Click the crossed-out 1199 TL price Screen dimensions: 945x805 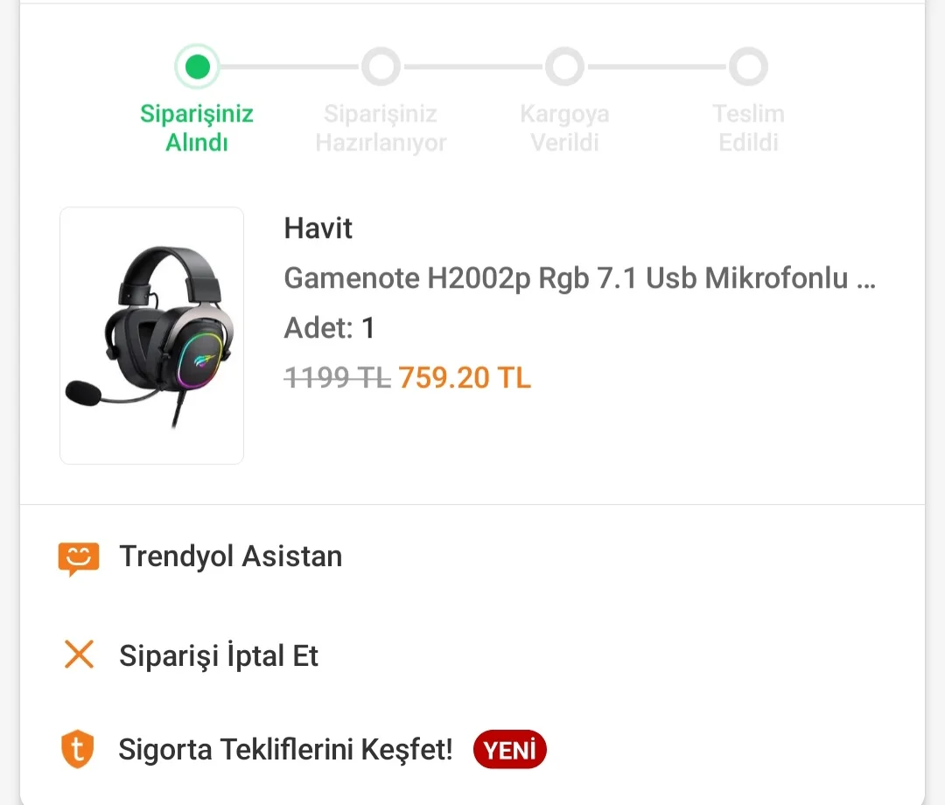pyautogui.click(x=337, y=377)
